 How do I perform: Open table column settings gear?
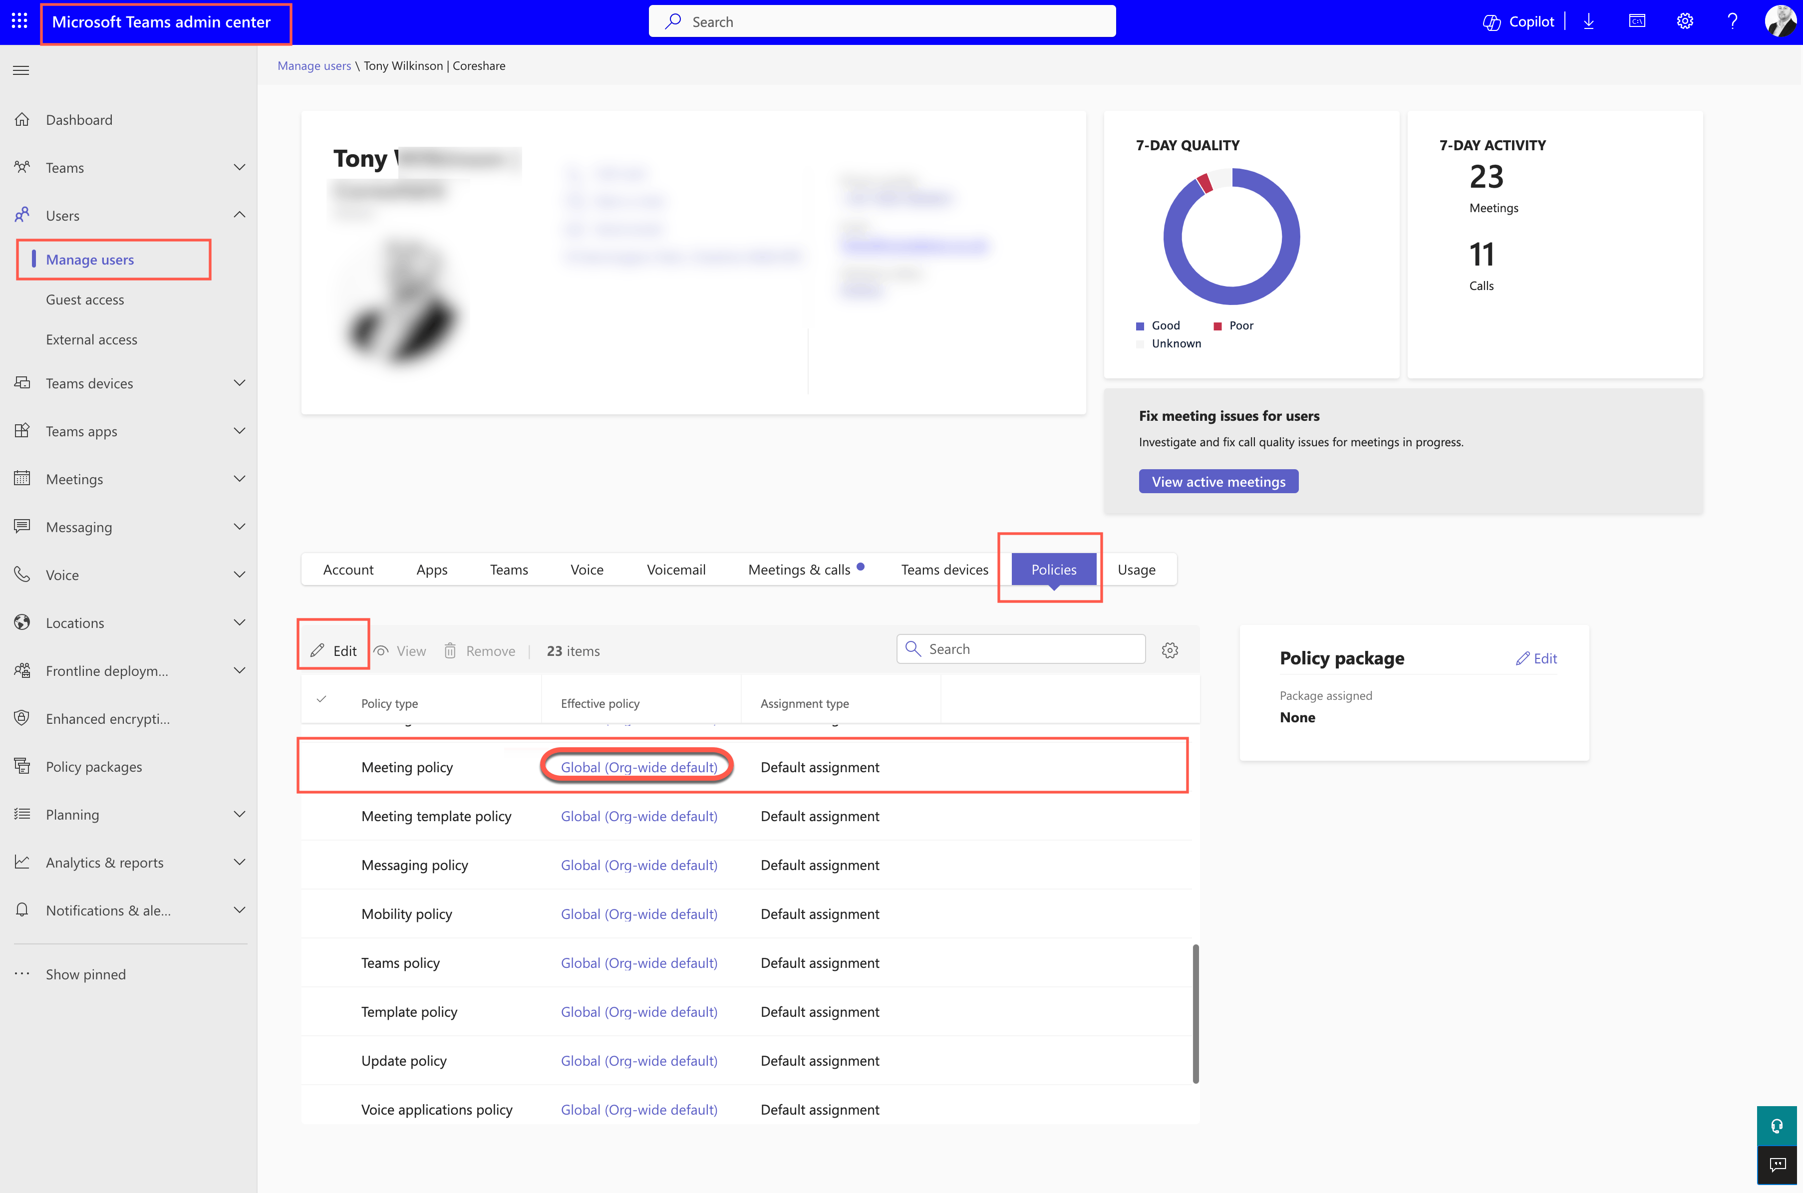pyautogui.click(x=1170, y=650)
